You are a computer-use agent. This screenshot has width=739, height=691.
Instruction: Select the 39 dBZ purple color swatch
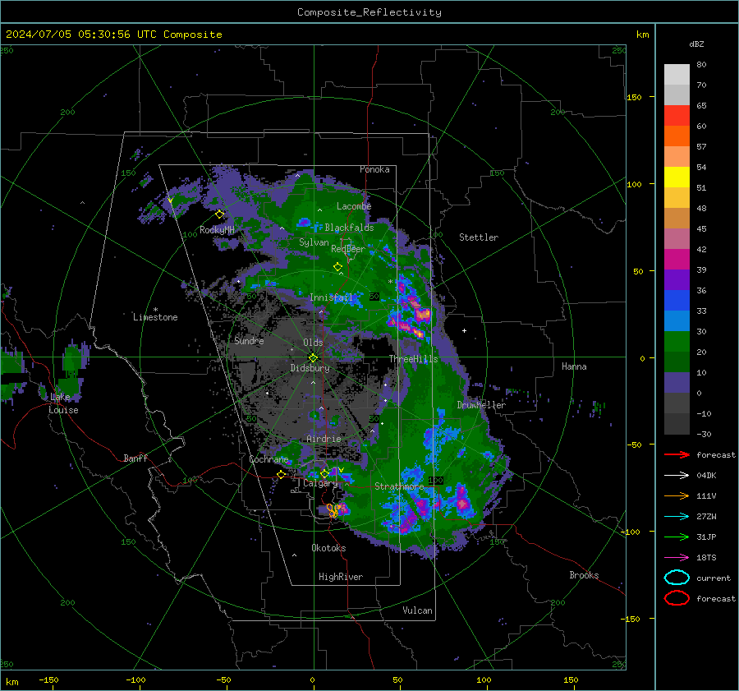[x=677, y=280]
